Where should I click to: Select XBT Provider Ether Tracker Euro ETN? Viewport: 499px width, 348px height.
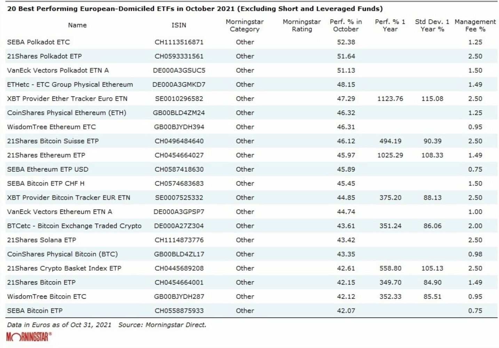click(x=67, y=98)
